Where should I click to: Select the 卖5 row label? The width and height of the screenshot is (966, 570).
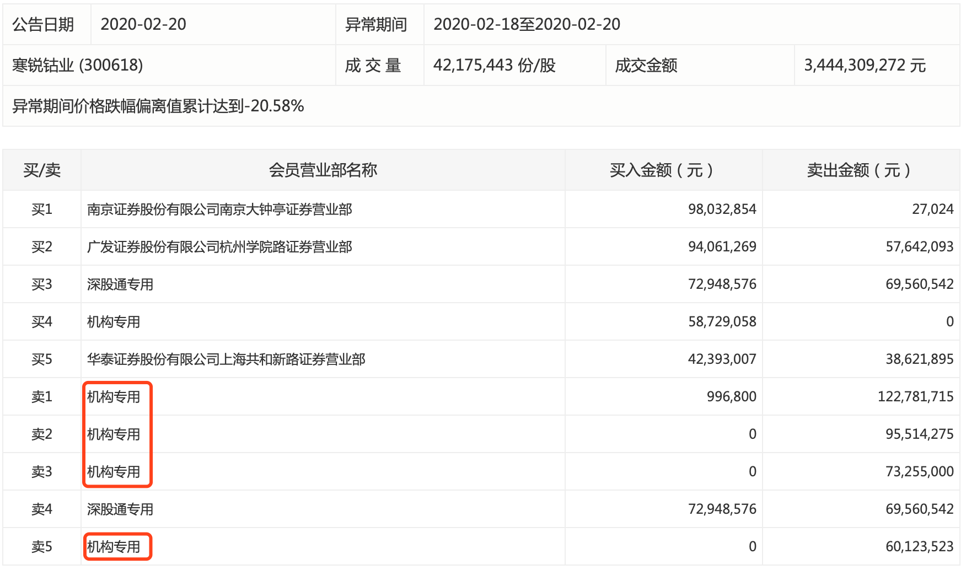(x=42, y=546)
